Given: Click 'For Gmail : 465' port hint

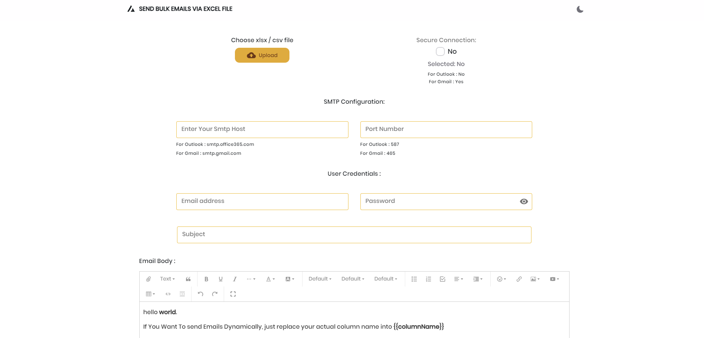Looking at the screenshot, I should point(378,153).
